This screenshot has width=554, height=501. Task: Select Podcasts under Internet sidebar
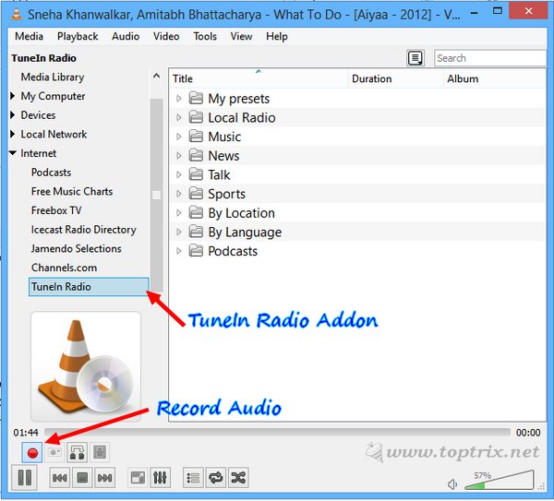pyautogui.click(x=51, y=173)
